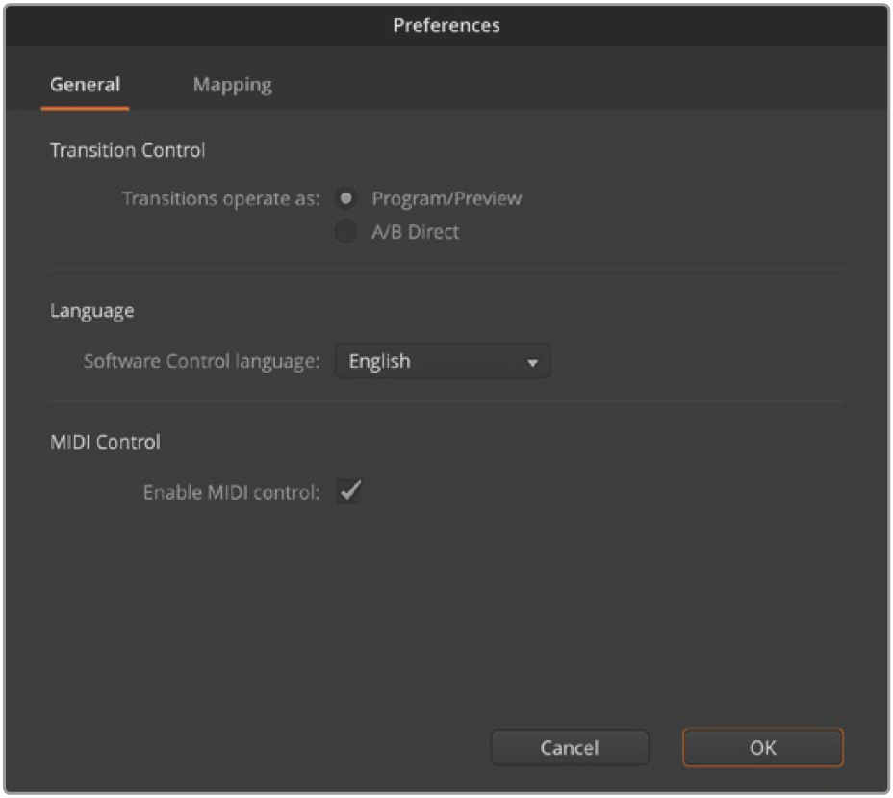The width and height of the screenshot is (893, 798).
Task: Click the orange underline beneath General
Action: (86, 108)
